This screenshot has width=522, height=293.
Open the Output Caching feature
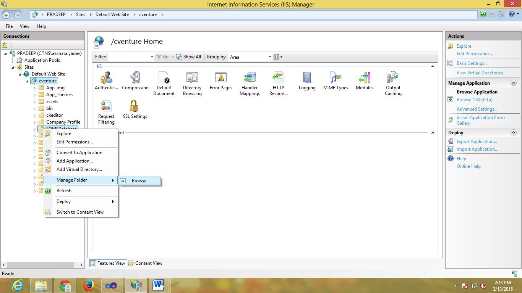393,84
